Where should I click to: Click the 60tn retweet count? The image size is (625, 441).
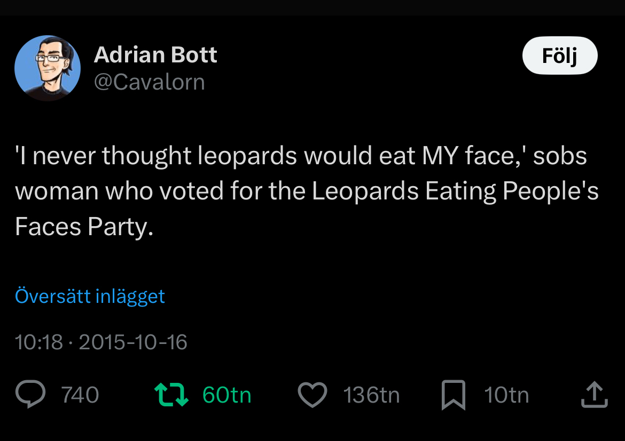coord(226,395)
